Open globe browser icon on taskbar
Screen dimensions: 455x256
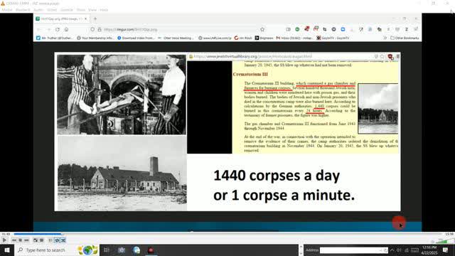click(136, 250)
